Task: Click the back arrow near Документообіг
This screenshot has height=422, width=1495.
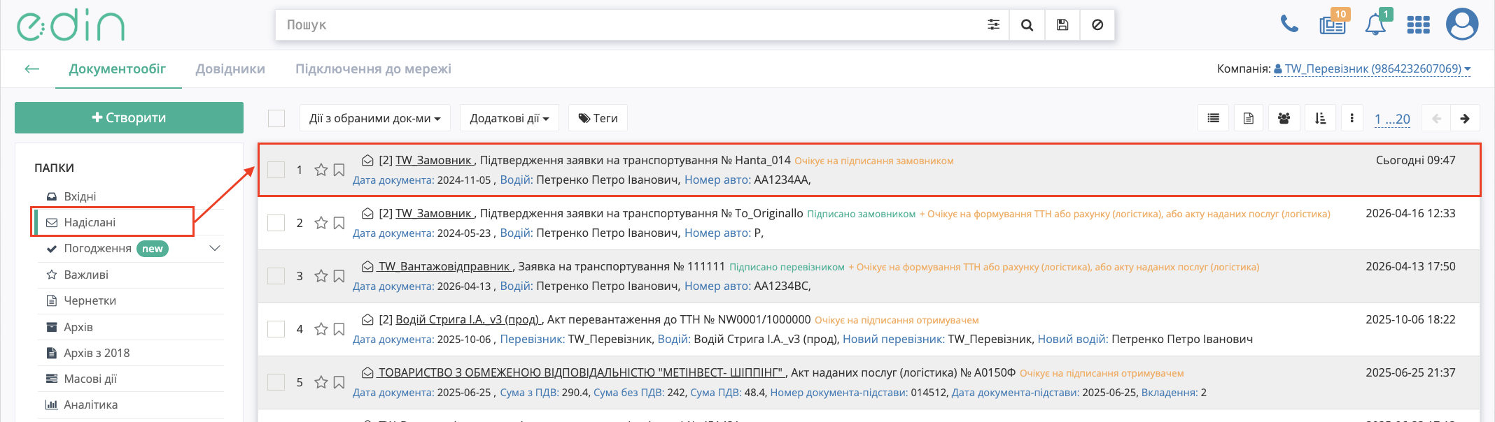Action: [31, 68]
